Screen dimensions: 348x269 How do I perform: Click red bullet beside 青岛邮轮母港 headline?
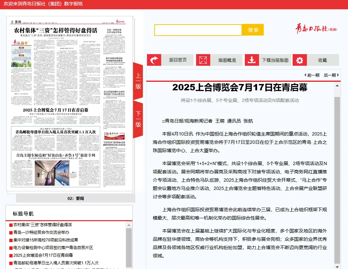point(11,263)
